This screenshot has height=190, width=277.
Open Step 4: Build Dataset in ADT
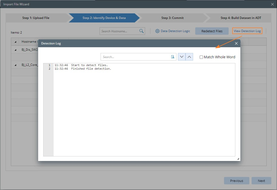coord(241,18)
